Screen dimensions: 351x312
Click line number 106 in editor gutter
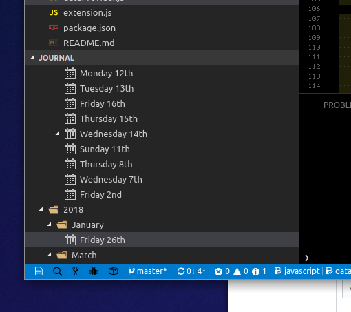tap(314, 9)
